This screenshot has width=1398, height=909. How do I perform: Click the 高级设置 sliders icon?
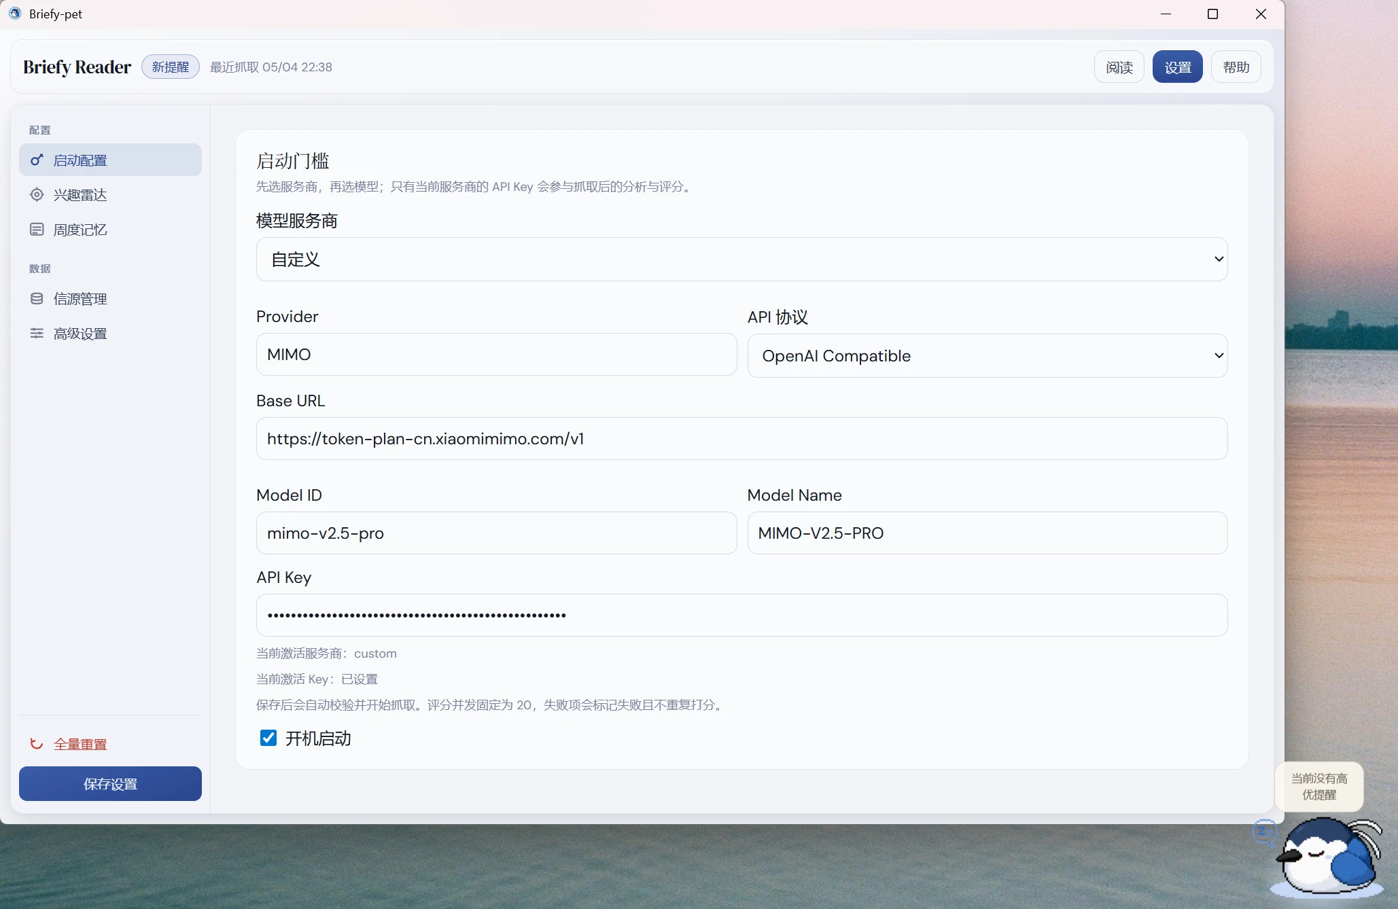[x=37, y=334]
